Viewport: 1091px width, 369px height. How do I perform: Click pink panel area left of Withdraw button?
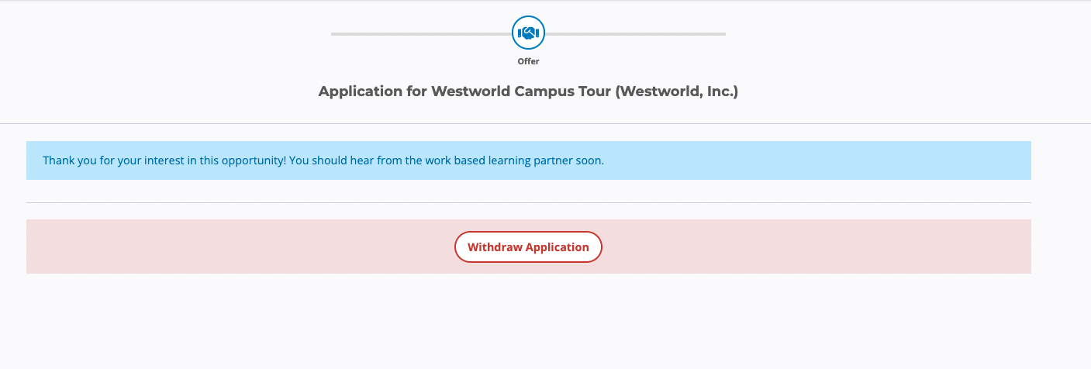tap(233, 247)
